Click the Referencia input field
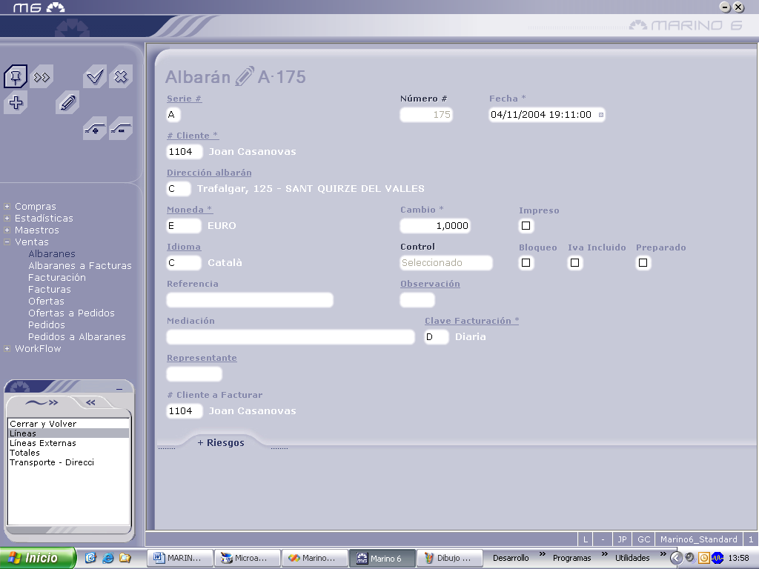The image size is (759, 569). (250, 300)
